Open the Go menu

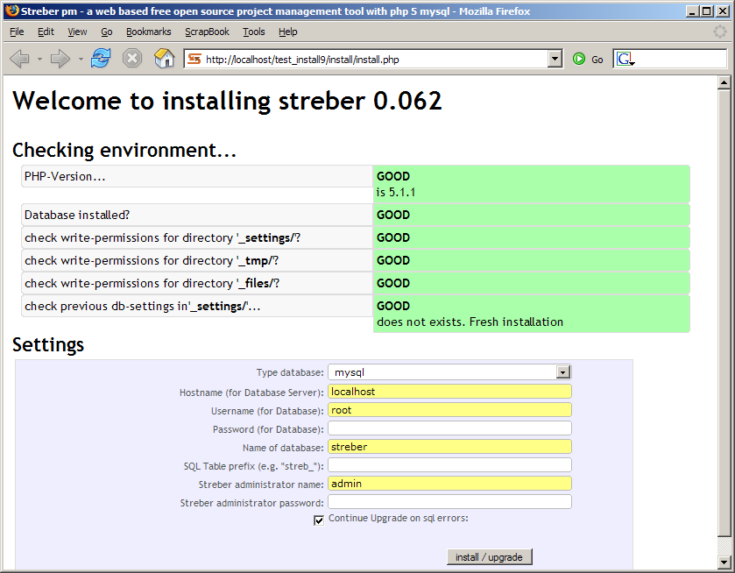click(x=106, y=32)
